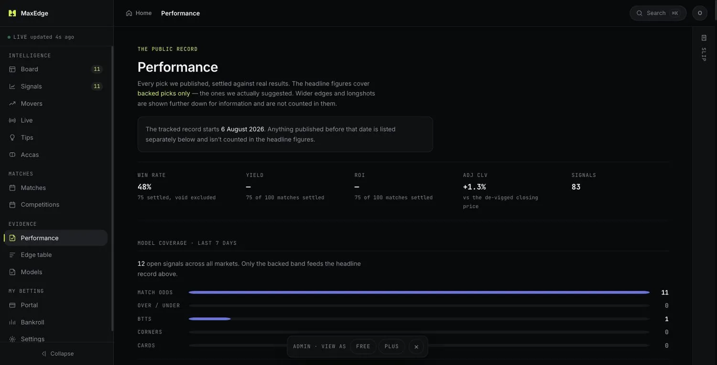Click the collapse sidebar arrow icon
Screen dimensions: 717x365
pos(44,354)
